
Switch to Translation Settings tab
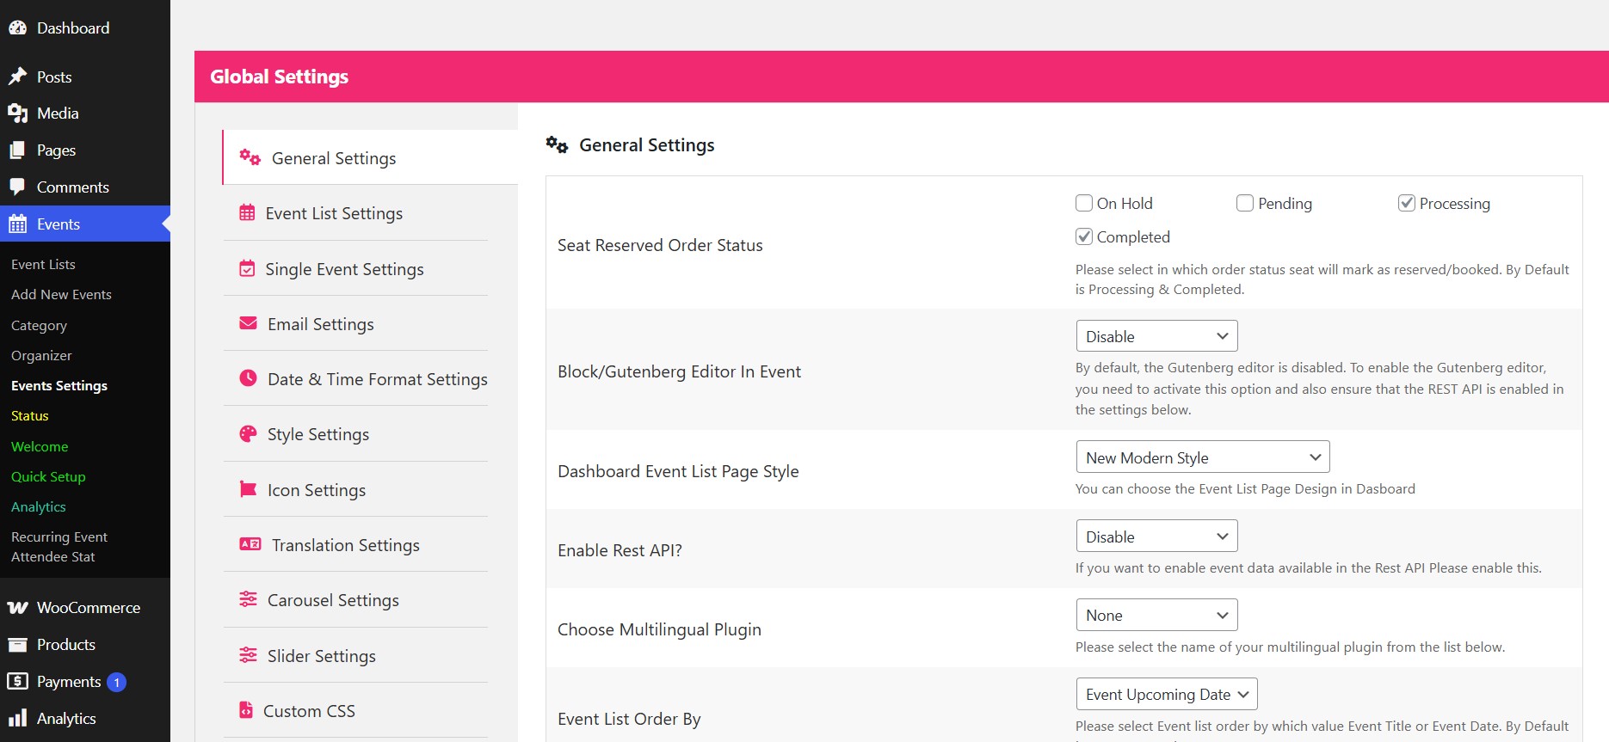click(355, 545)
